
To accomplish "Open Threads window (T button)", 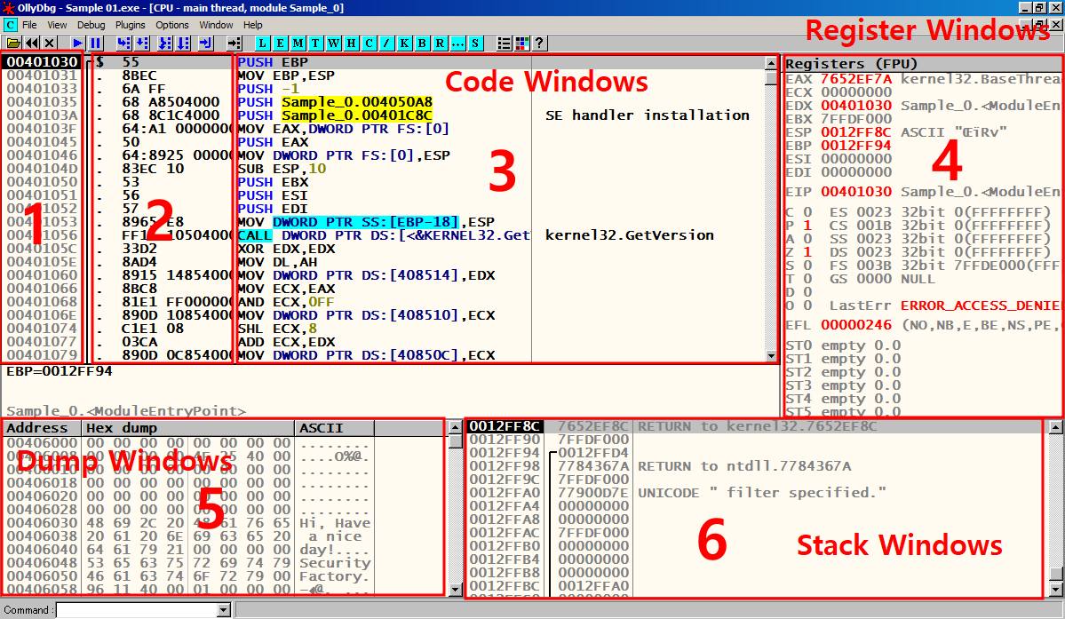I will click(x=316, y=43).
